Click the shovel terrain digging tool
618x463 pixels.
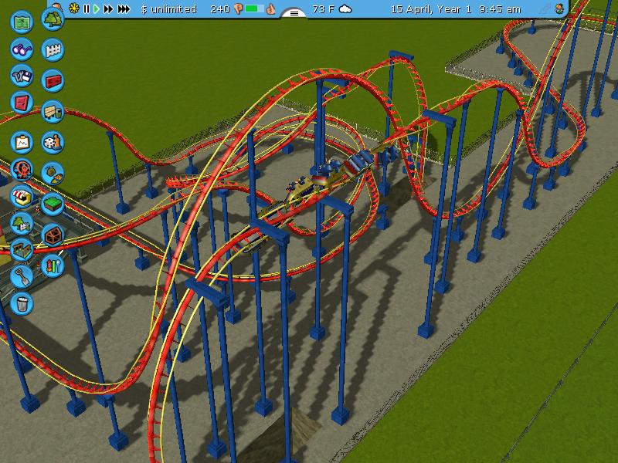pos(22,275)
